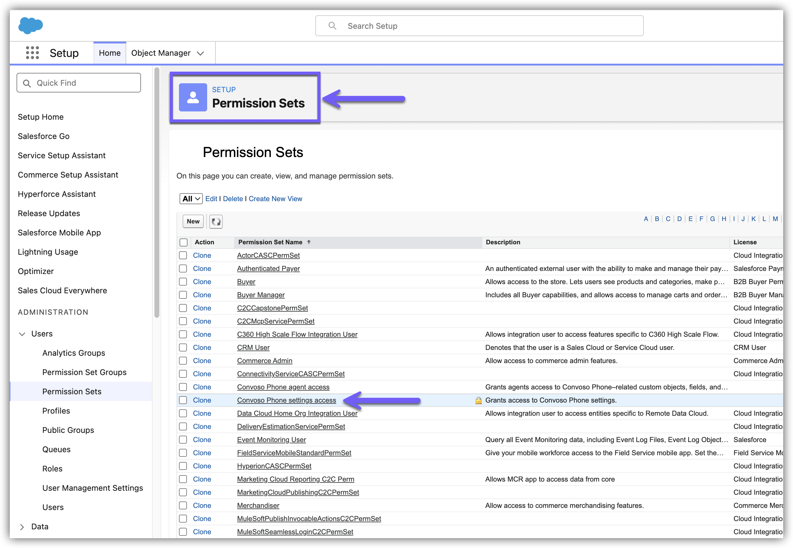Click the lock icon on Convoso settings row
The width and height of the screenshot is (793, 548).
click(478, 400)
